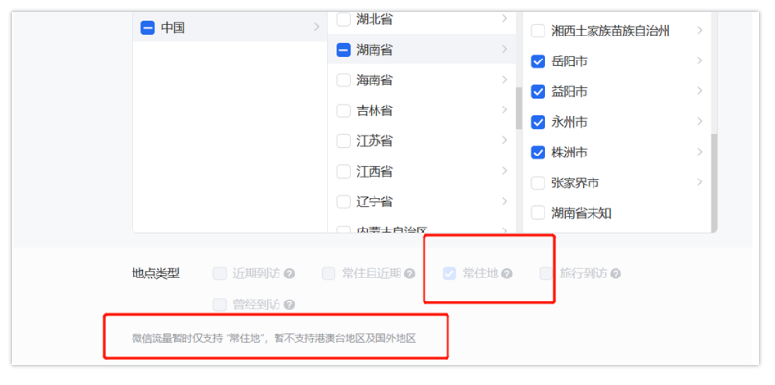Check the 江苏省 checkbox
This screenshot has height=385, width=775.
point(344,141)
